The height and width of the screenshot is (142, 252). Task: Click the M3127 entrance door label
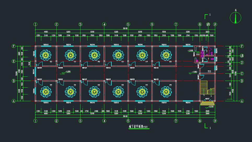pos(207,99)
